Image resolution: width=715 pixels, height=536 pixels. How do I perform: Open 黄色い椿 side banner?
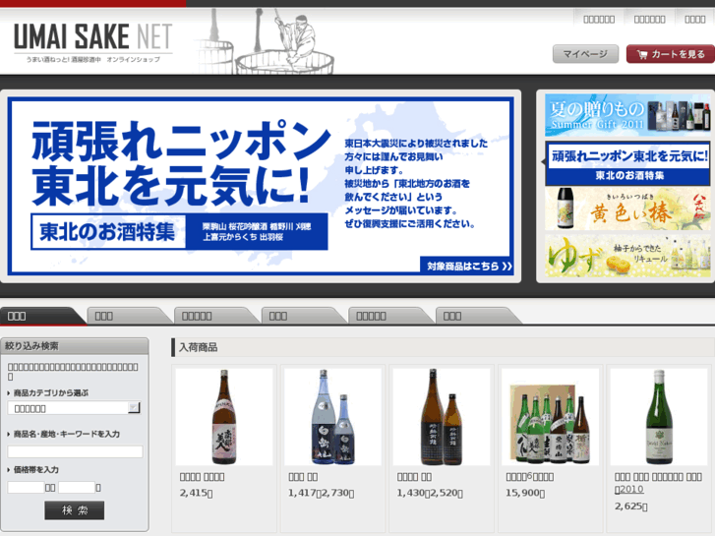(x=627, y=208)
